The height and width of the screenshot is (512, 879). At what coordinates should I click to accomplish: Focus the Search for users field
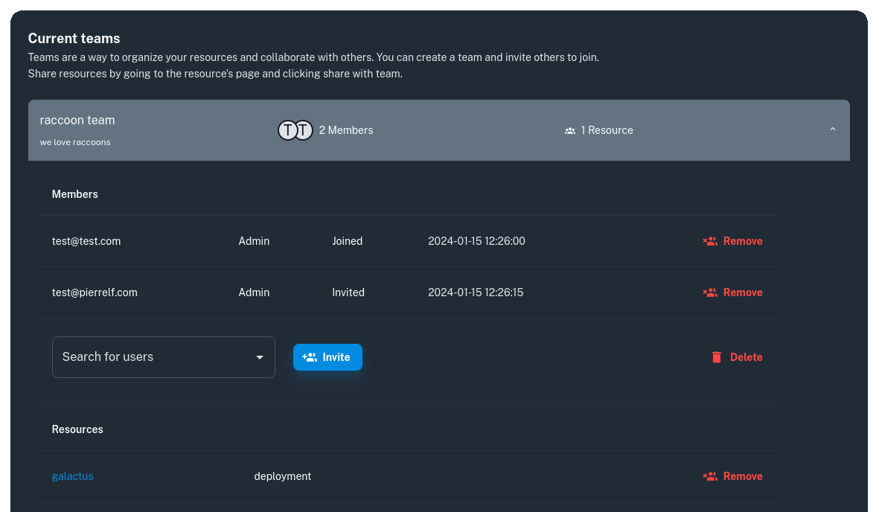[149, 357]
